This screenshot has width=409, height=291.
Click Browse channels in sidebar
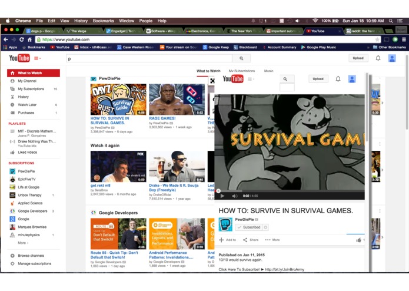click(x=31, y=256)
